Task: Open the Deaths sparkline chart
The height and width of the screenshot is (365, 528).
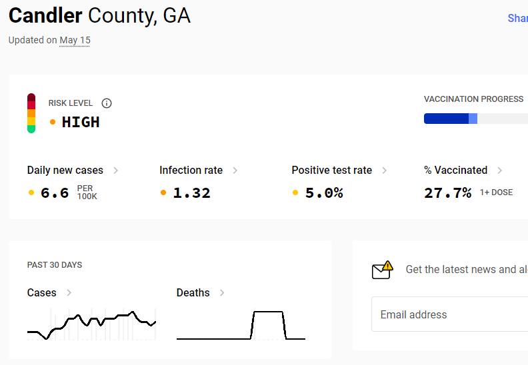Action: (x=241, y=325)
